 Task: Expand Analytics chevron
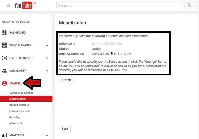coord(47,135)
